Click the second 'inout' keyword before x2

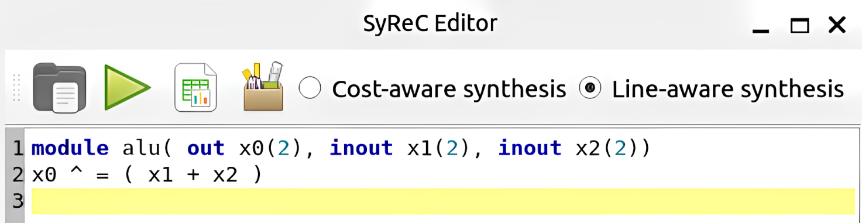coord(530,149)
